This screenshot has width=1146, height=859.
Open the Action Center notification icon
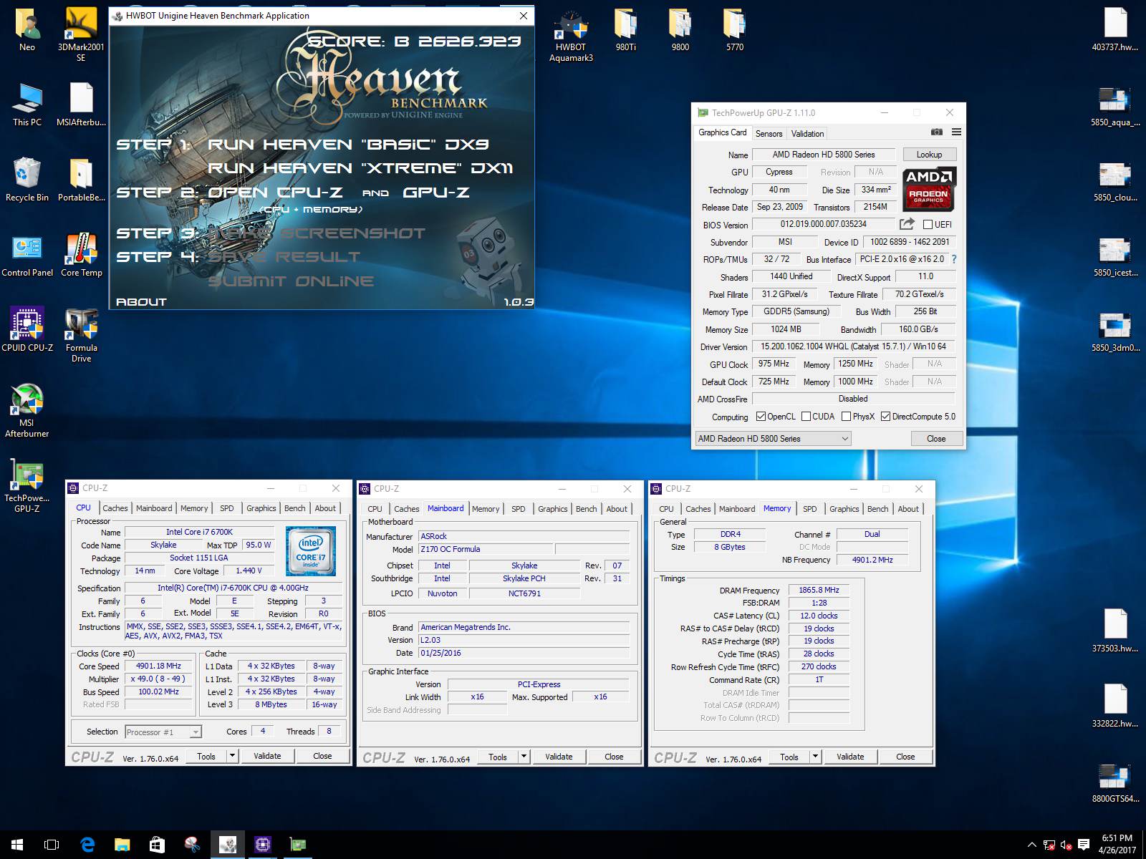(1083, 845)
